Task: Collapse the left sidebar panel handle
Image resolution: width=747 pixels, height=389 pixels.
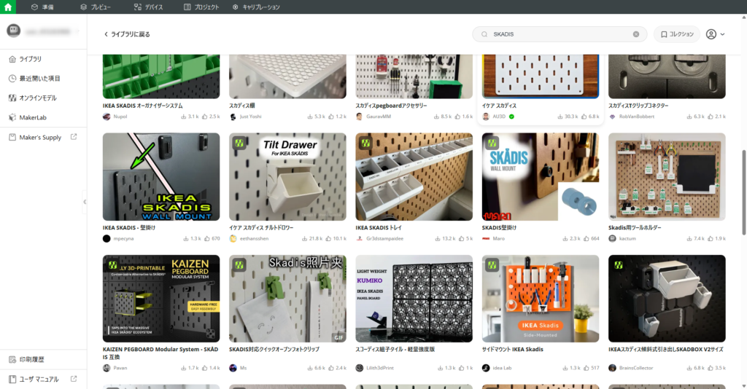Action: [85, 202]
